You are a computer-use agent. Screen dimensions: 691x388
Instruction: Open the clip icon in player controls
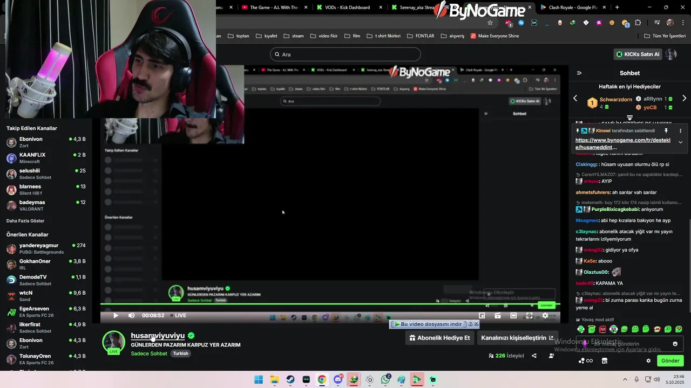click(x=498, y=316)
